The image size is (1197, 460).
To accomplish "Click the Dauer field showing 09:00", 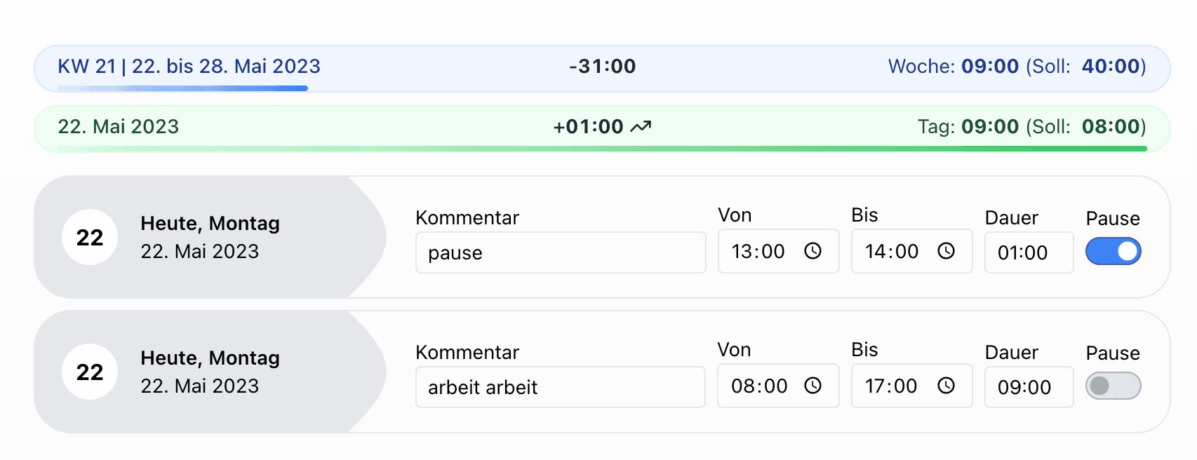I will [1028, 387].
